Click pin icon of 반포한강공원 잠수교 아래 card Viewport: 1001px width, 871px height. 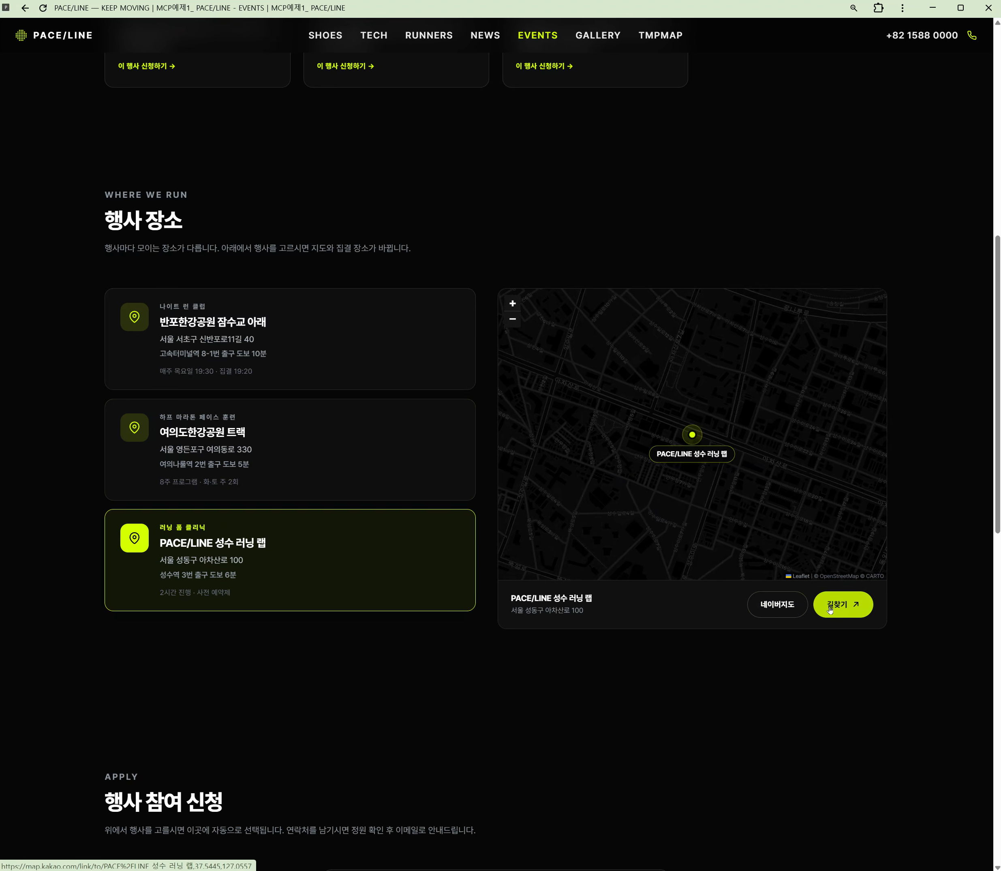click(135, 317)
